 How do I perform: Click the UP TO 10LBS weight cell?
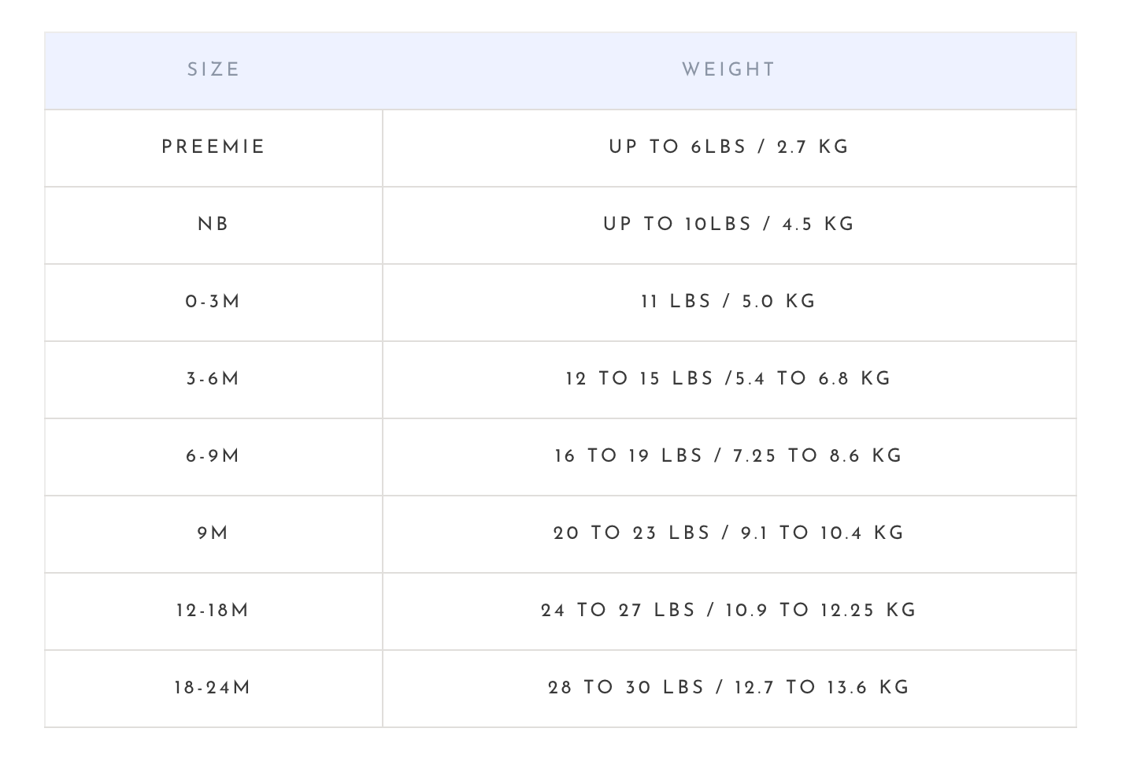tap(729, 225)
